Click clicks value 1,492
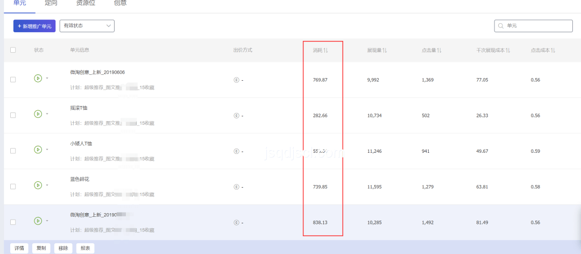This screenshot has height=254, width=581. (428, 222)
